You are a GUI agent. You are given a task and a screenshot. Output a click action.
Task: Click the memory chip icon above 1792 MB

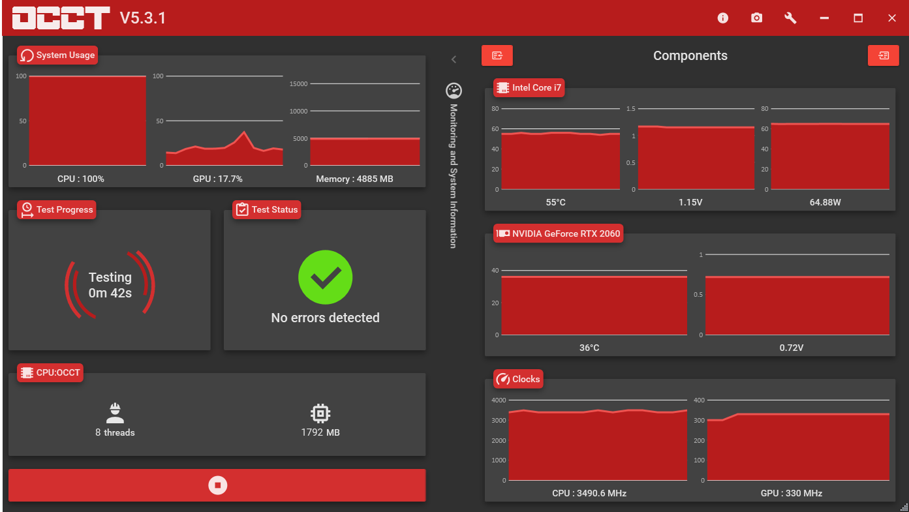[320, 413]
